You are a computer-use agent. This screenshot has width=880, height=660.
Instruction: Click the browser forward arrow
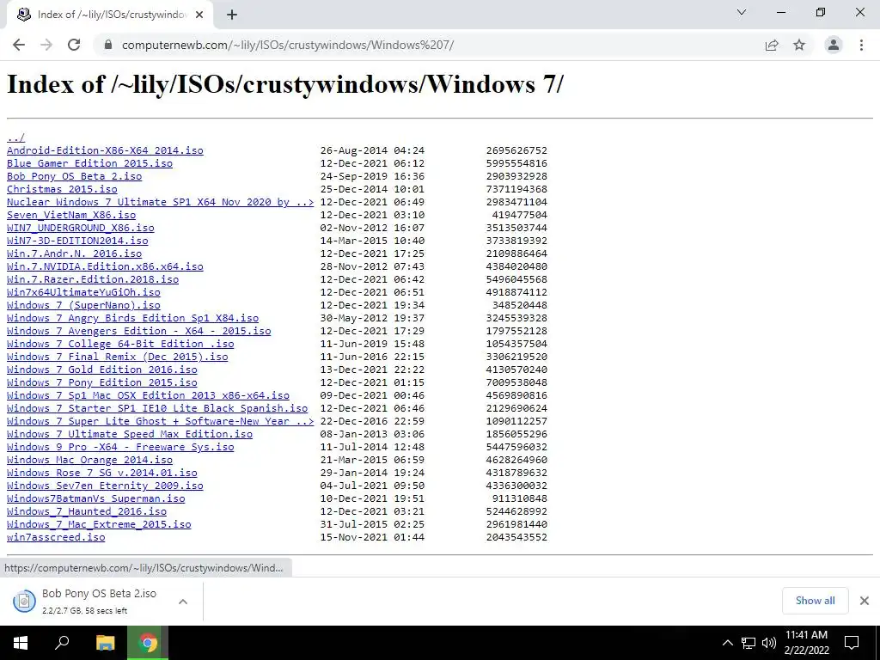click(x=46, y=45)
